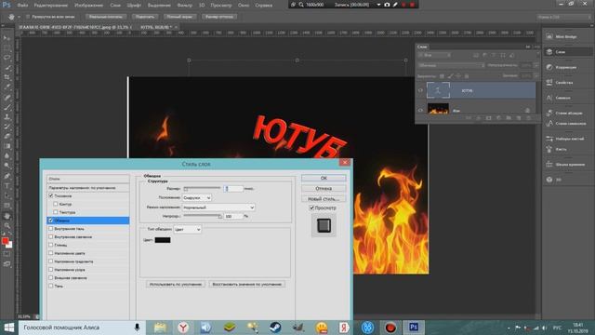This screenshot has height=335, width=595.
Task: Open the Тип обводки dropdown
Action: [188, 230]
